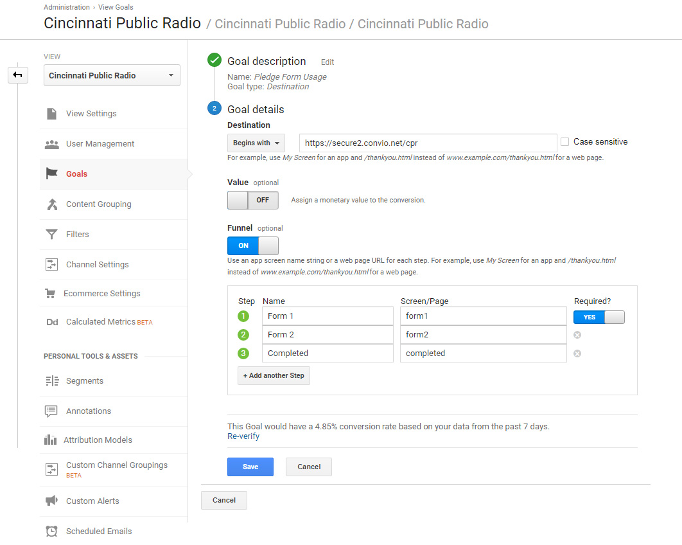Click the Calculated Metrics Dd icon
The image size is (682, 545).
pos(52,322)
